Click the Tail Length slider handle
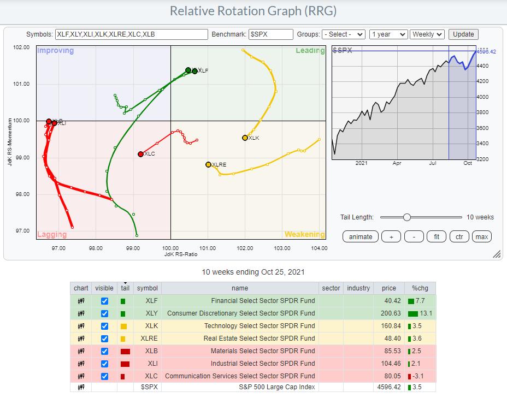This screenshot has width=507, height=398. pyautogui.click(x=406, y=217)
